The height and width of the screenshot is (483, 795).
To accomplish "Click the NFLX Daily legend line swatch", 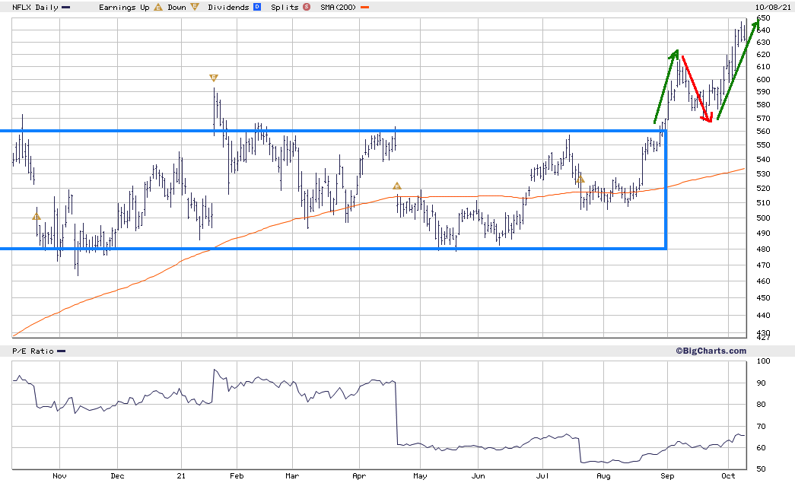I will [68, 7].
